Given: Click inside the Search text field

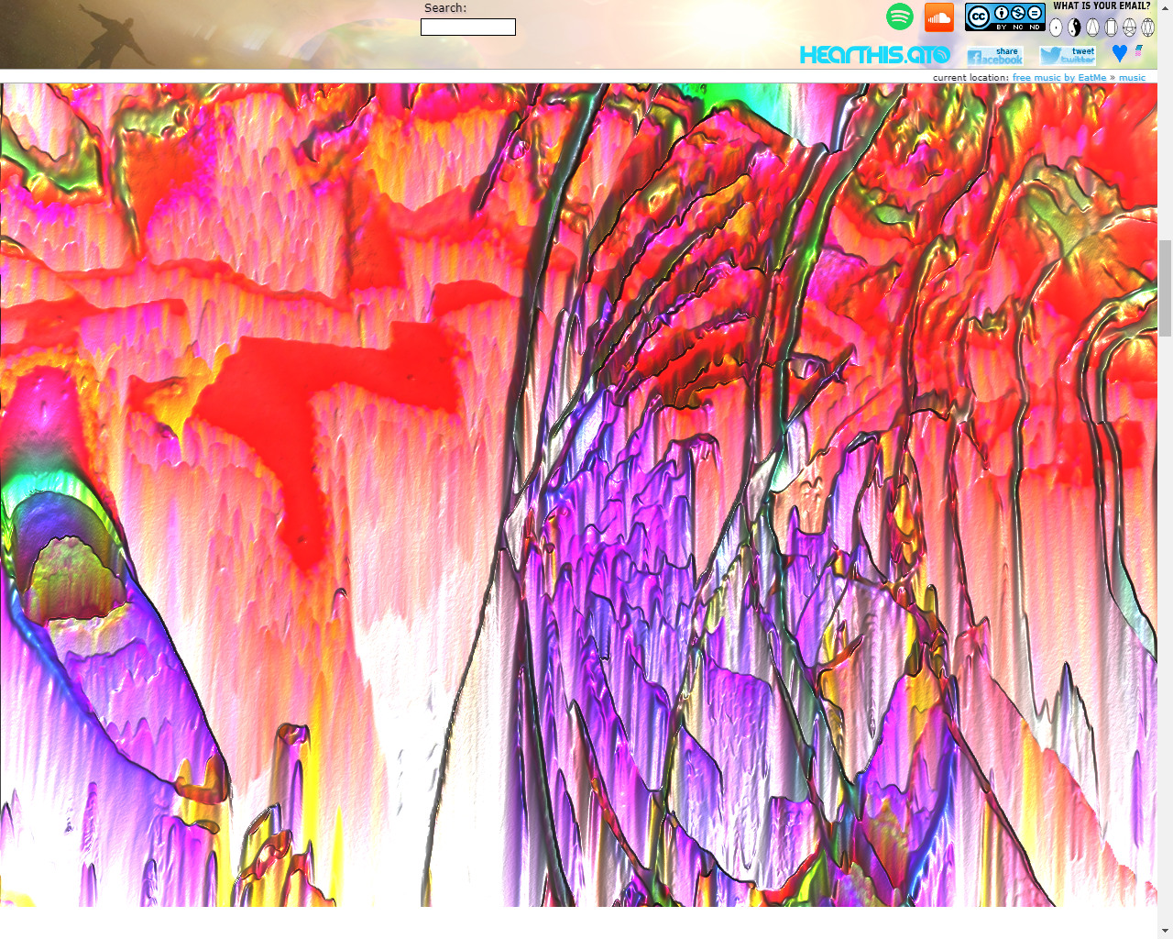Looking at the screenshot, I should (x=467, y=27).
